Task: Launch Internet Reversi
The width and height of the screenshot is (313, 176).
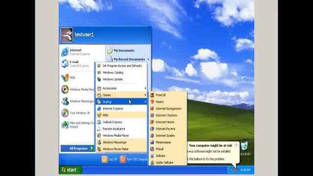Action: point(168,129)
